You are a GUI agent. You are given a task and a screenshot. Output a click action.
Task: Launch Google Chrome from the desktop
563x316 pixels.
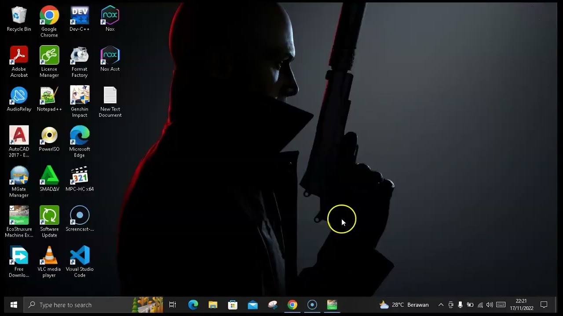pyautogui.click(x=49, y=22)
